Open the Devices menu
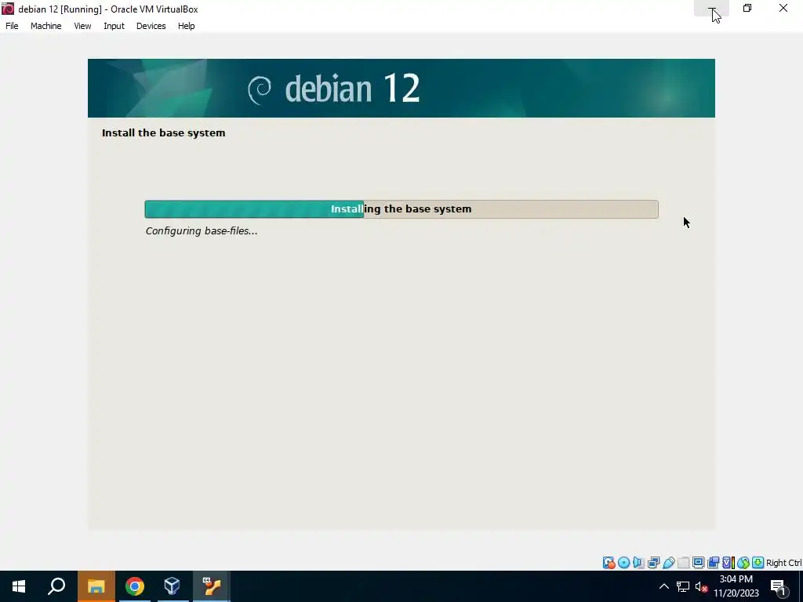Screen dimensions: 803x602 pyautogui.click(x=151, y=26)
